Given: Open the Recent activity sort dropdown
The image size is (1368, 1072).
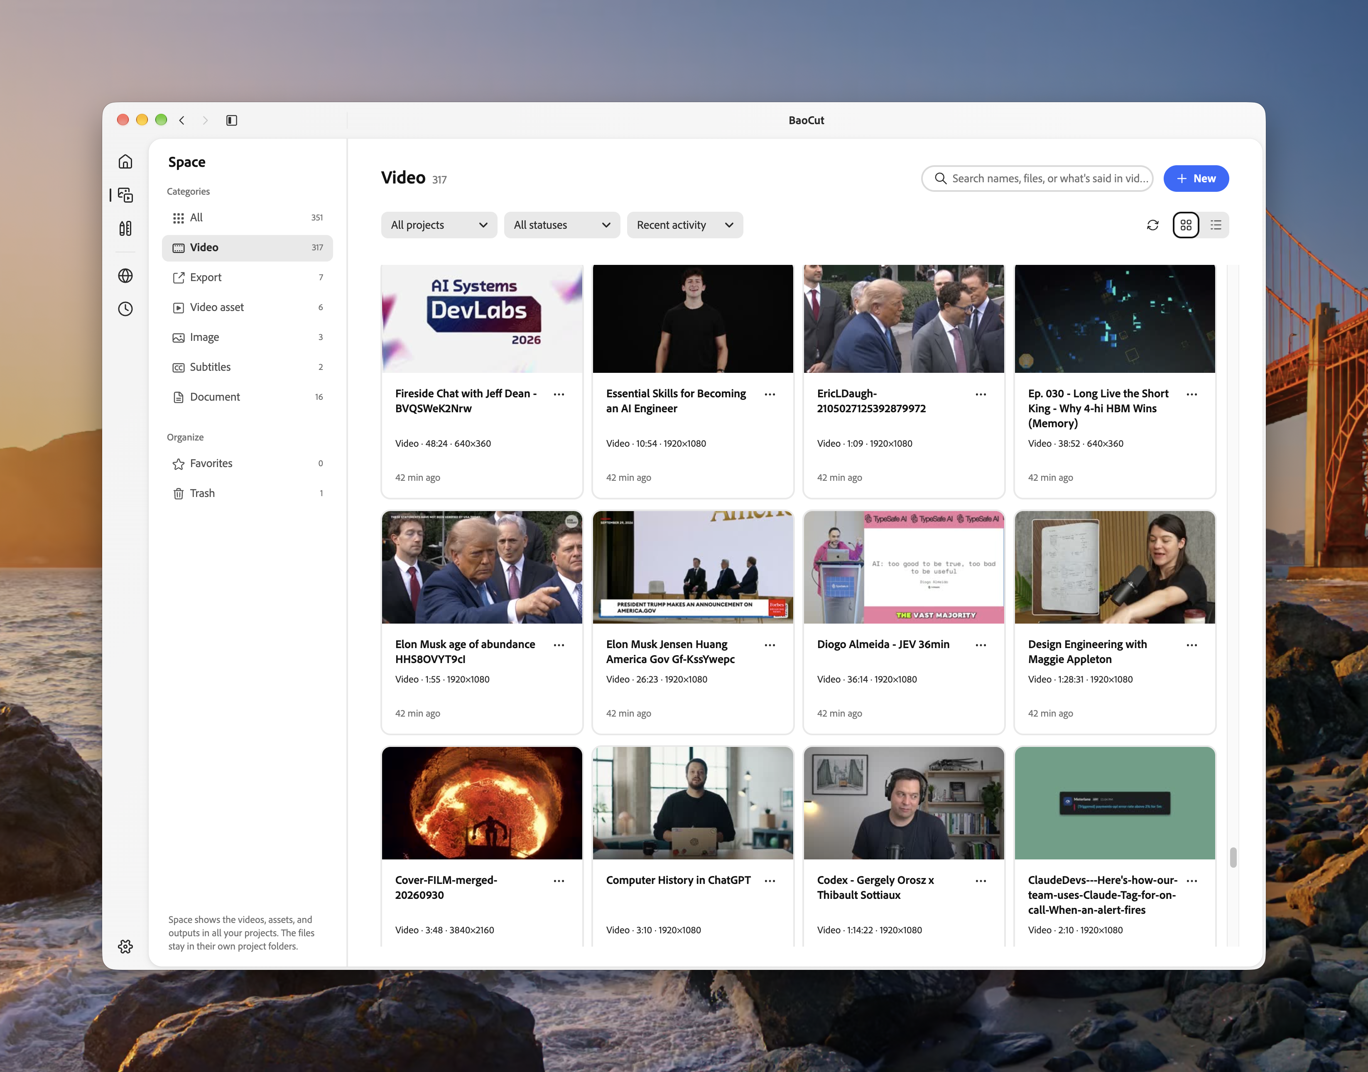Looking at the screenshot, I should coord(685,225).
